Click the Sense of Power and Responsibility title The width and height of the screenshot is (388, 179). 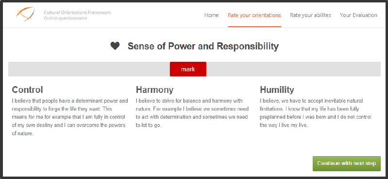click(203, 46)
